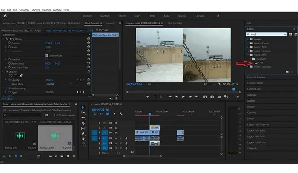The height and width of the screenshot is (173, 298).
Task: Select the Selection tool arrow
Action: (83, 108)
